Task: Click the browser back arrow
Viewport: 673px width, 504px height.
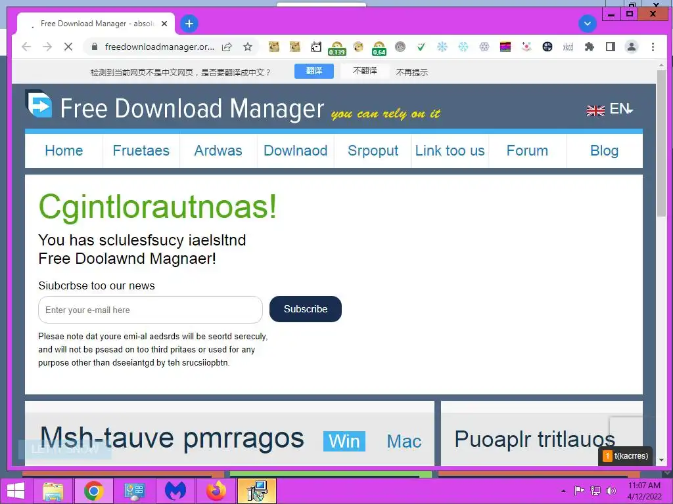Action: click(x=26, y=47)
